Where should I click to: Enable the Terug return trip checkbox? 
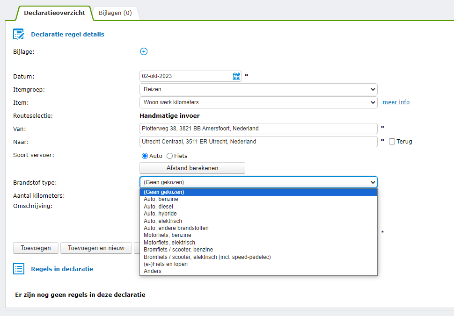point(392,141)
